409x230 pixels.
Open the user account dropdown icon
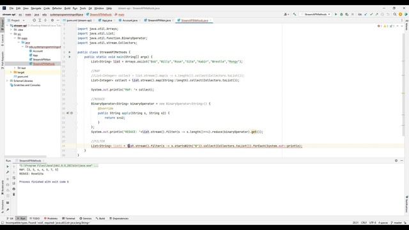pos(286,14)
